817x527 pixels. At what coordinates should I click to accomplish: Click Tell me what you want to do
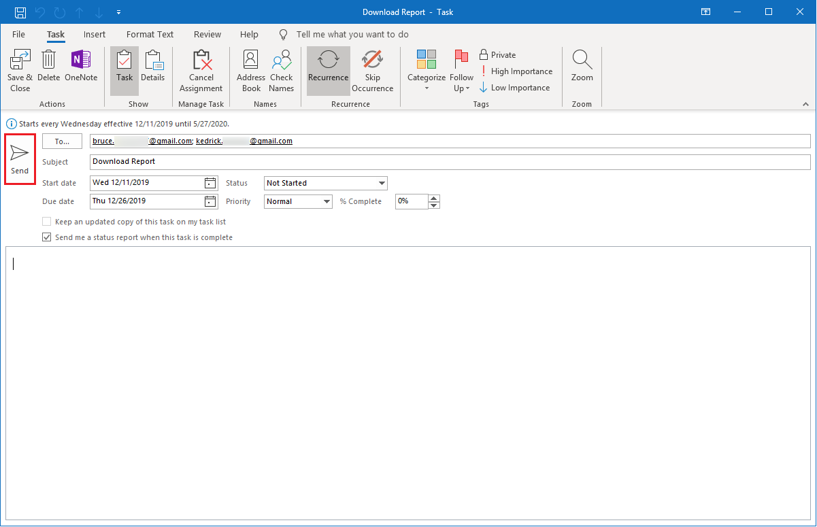click(x=352, y=34)
